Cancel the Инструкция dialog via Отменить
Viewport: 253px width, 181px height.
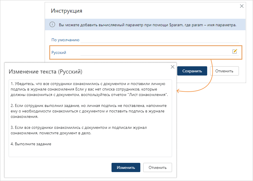click(224, 71)
